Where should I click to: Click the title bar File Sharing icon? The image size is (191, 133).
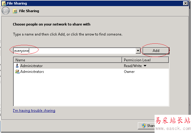click(4, 3)
